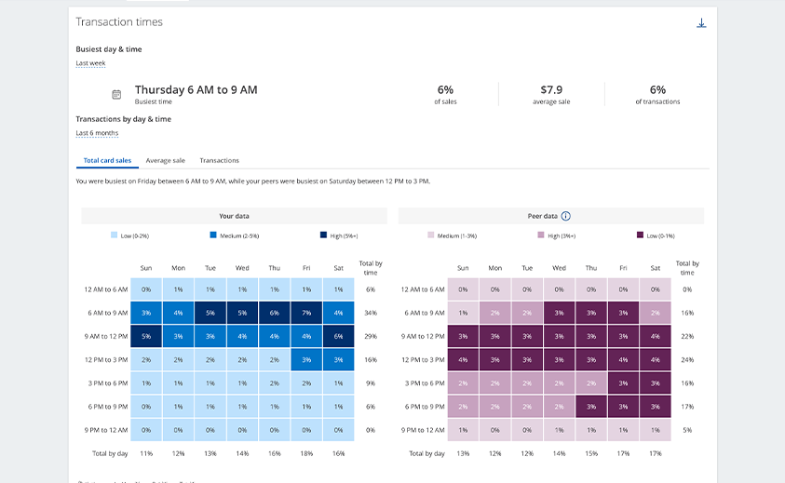Click your data's Thursday 6 AM 6% cell

[x=274, y=313]
